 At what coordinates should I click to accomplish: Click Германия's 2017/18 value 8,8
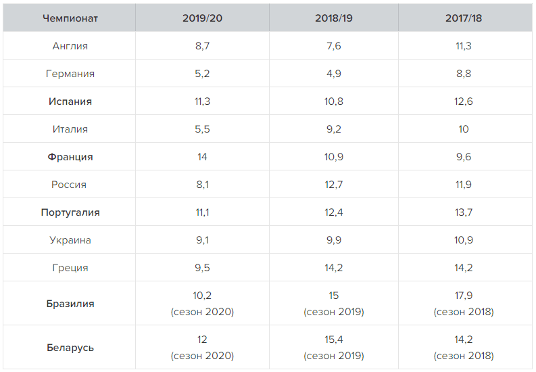(x=464, y=74)
